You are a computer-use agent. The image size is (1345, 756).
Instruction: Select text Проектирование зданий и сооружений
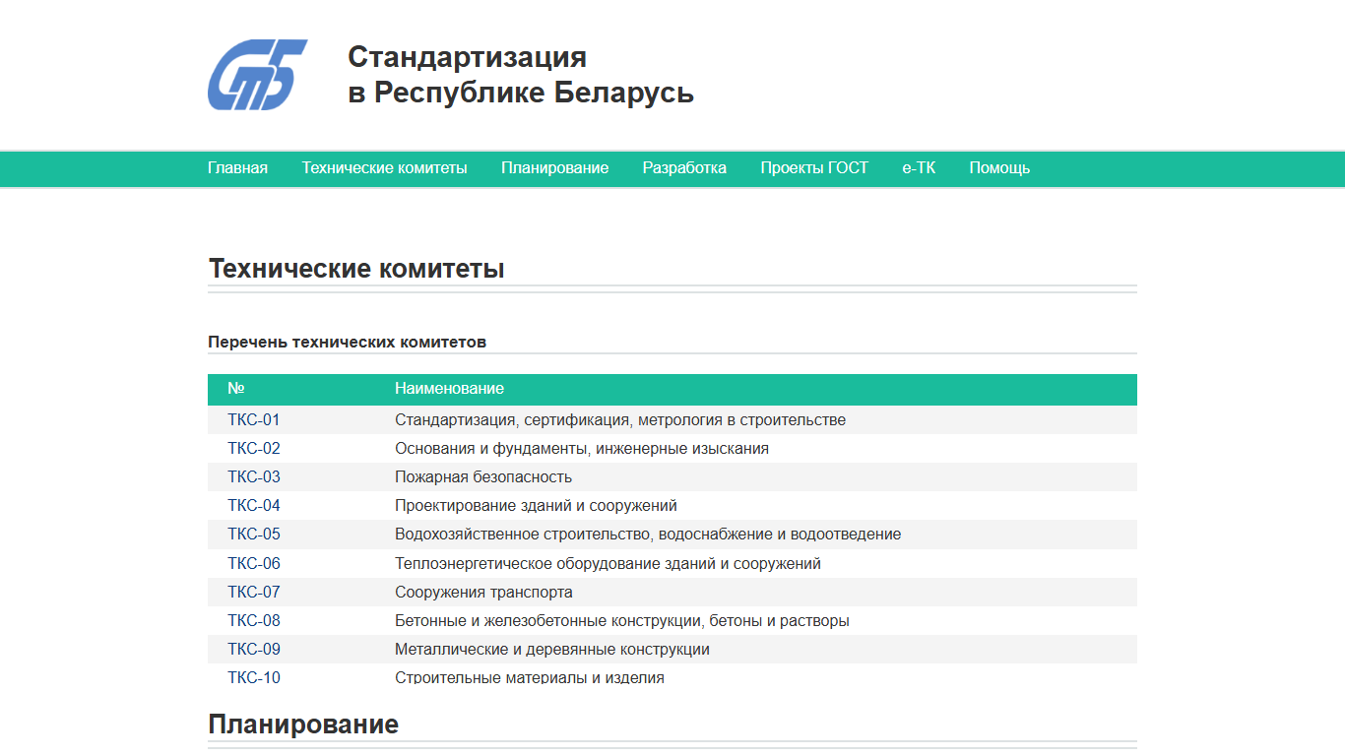point(536,505)
